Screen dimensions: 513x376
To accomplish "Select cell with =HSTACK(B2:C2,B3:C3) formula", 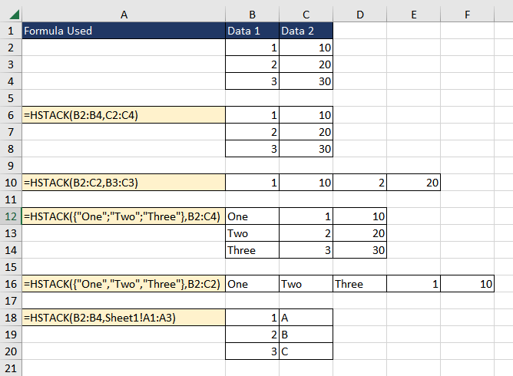I will point(124,183).
